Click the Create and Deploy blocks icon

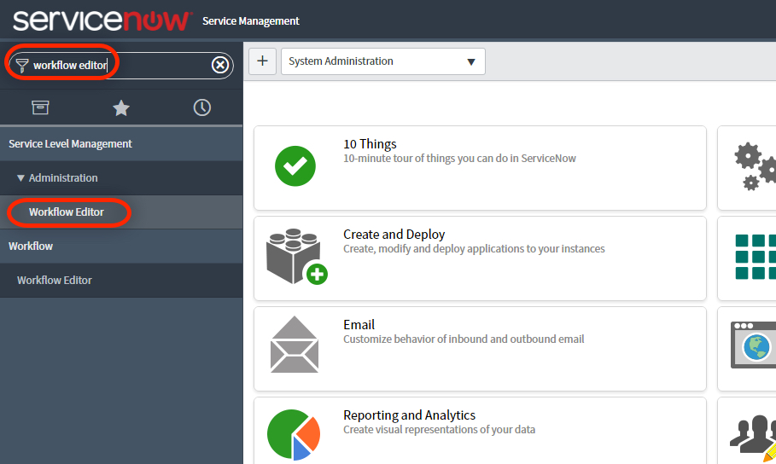pos(295,257)
